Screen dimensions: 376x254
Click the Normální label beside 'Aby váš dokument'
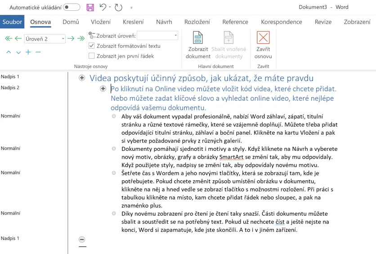10,116
